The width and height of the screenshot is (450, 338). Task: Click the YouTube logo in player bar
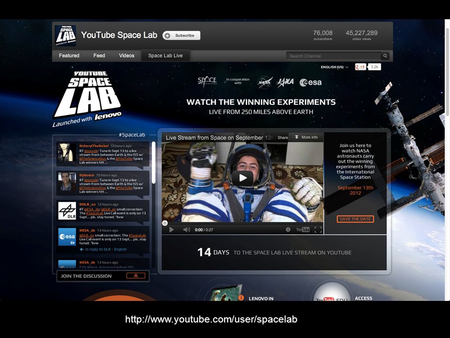pos(303,230)
